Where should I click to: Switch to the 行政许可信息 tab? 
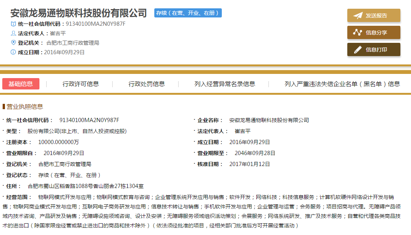80,84
